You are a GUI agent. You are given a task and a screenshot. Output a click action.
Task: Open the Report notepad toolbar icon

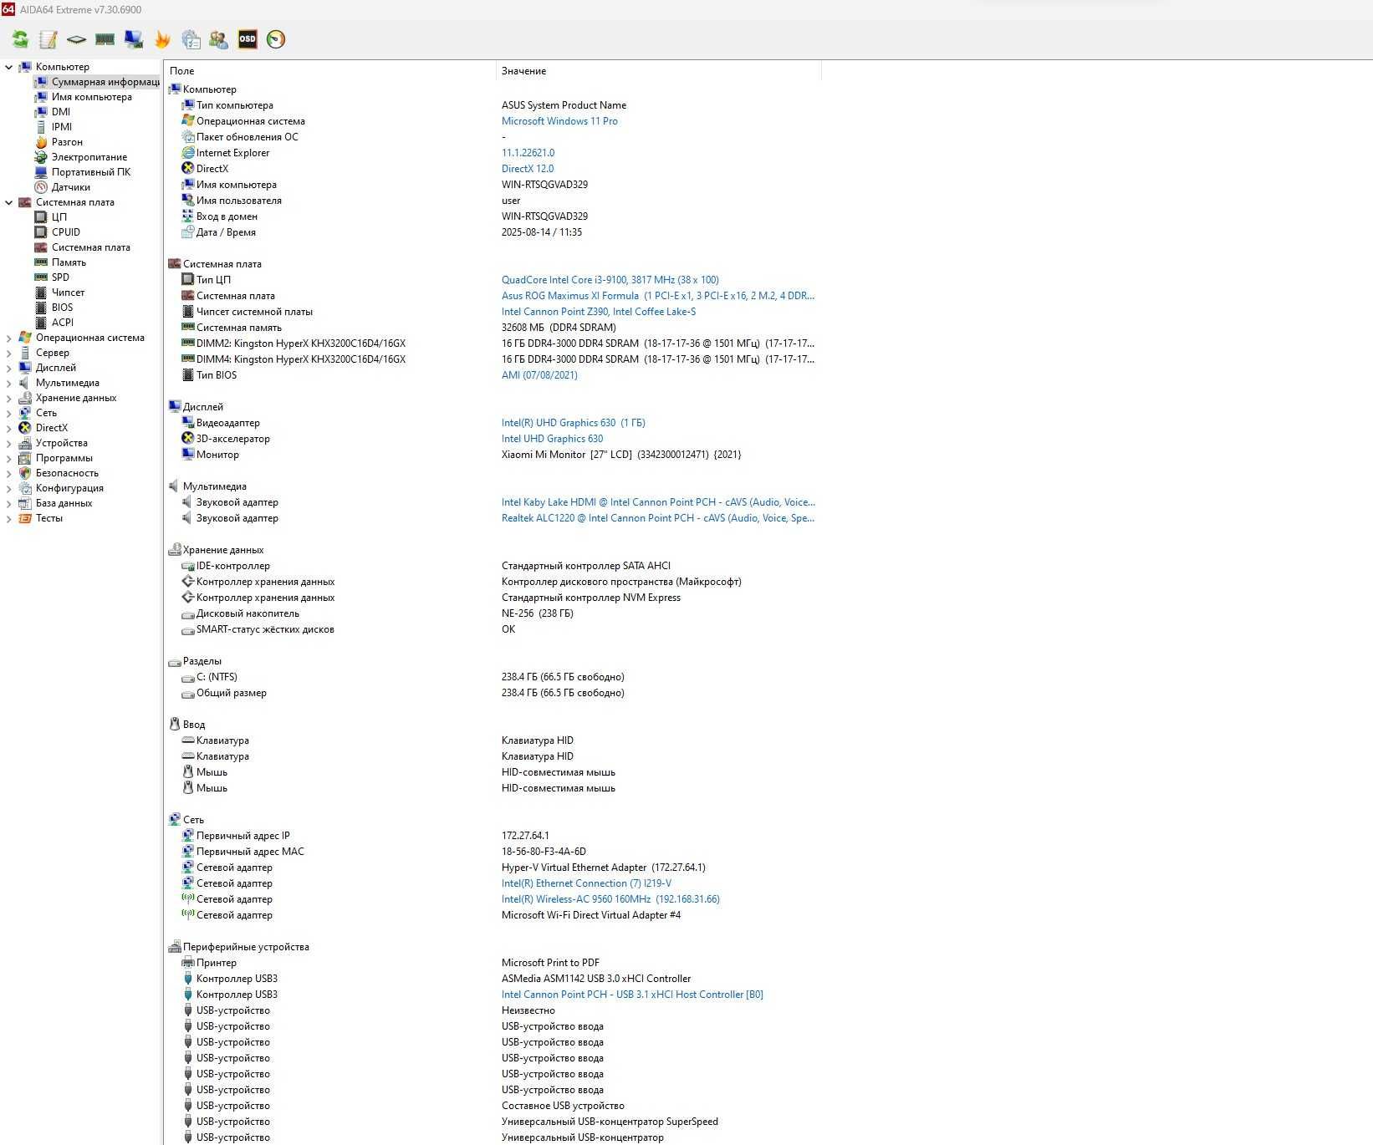[x=48, y=39]
